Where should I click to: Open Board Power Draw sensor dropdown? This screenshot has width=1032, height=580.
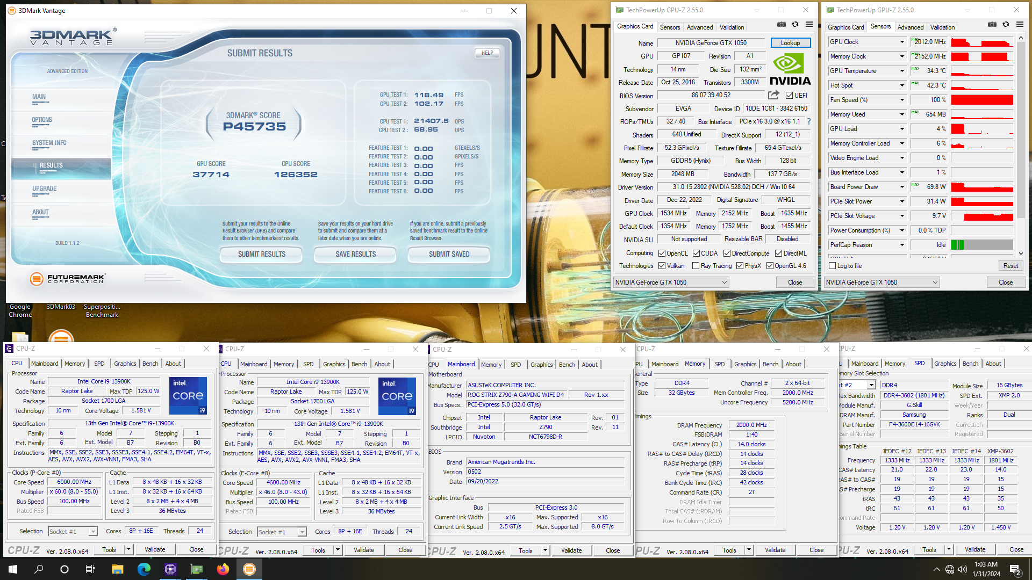(902, 187)
